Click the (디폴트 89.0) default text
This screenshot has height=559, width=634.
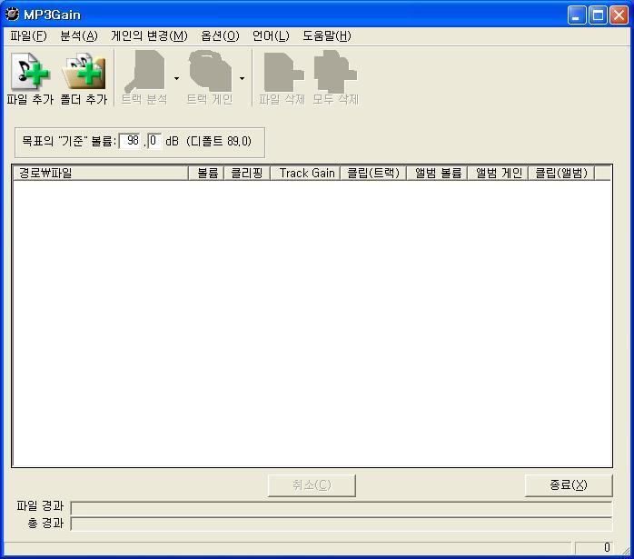click(219, 141)
